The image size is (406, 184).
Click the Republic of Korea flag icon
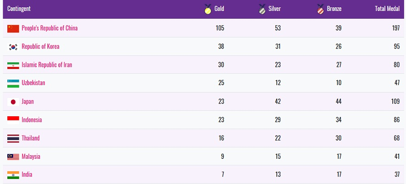13,47
